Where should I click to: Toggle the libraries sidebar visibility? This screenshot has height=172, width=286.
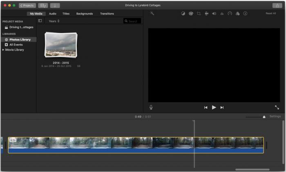pos(40,21)
